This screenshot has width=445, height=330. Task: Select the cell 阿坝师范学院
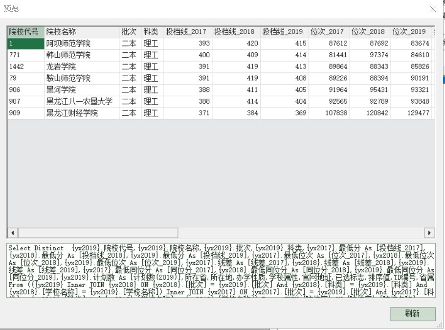tap(82, 44)
